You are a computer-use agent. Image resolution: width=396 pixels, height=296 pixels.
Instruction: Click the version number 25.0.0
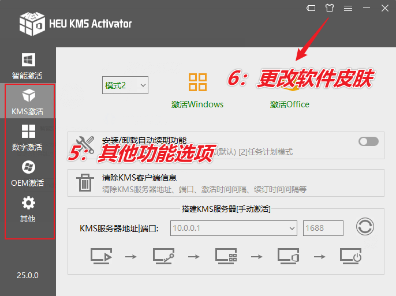coord(28,275)
